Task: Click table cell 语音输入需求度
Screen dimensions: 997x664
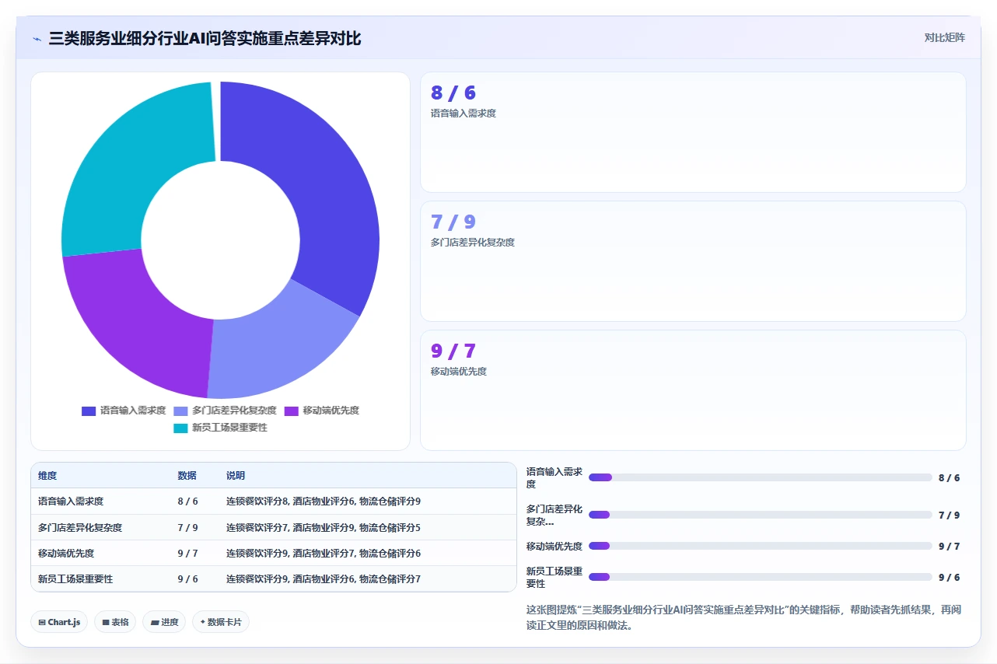Action: (x=71, y=501)
